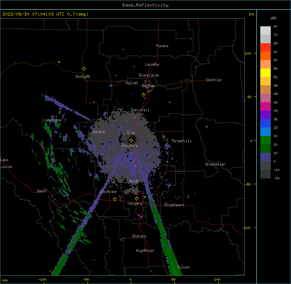Click the RockyMH label
The height and width of the screenshot is (284, 291).
pyautogui.click(x=83, y=77)
